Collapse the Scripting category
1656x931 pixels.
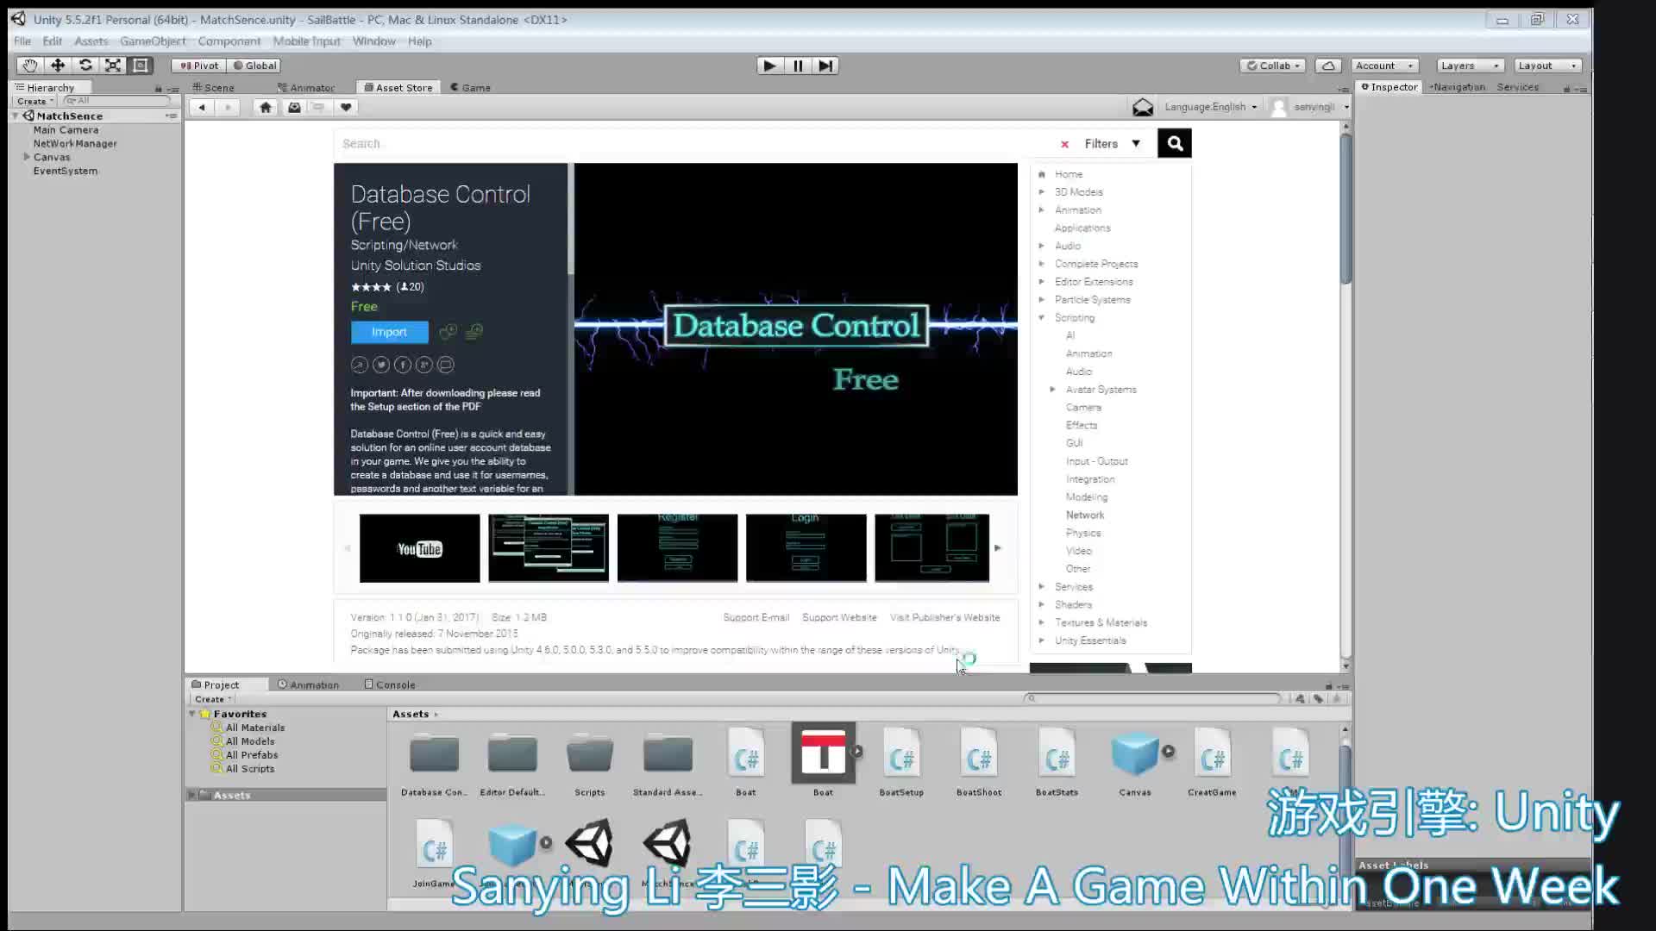[x=1042, y=317]
